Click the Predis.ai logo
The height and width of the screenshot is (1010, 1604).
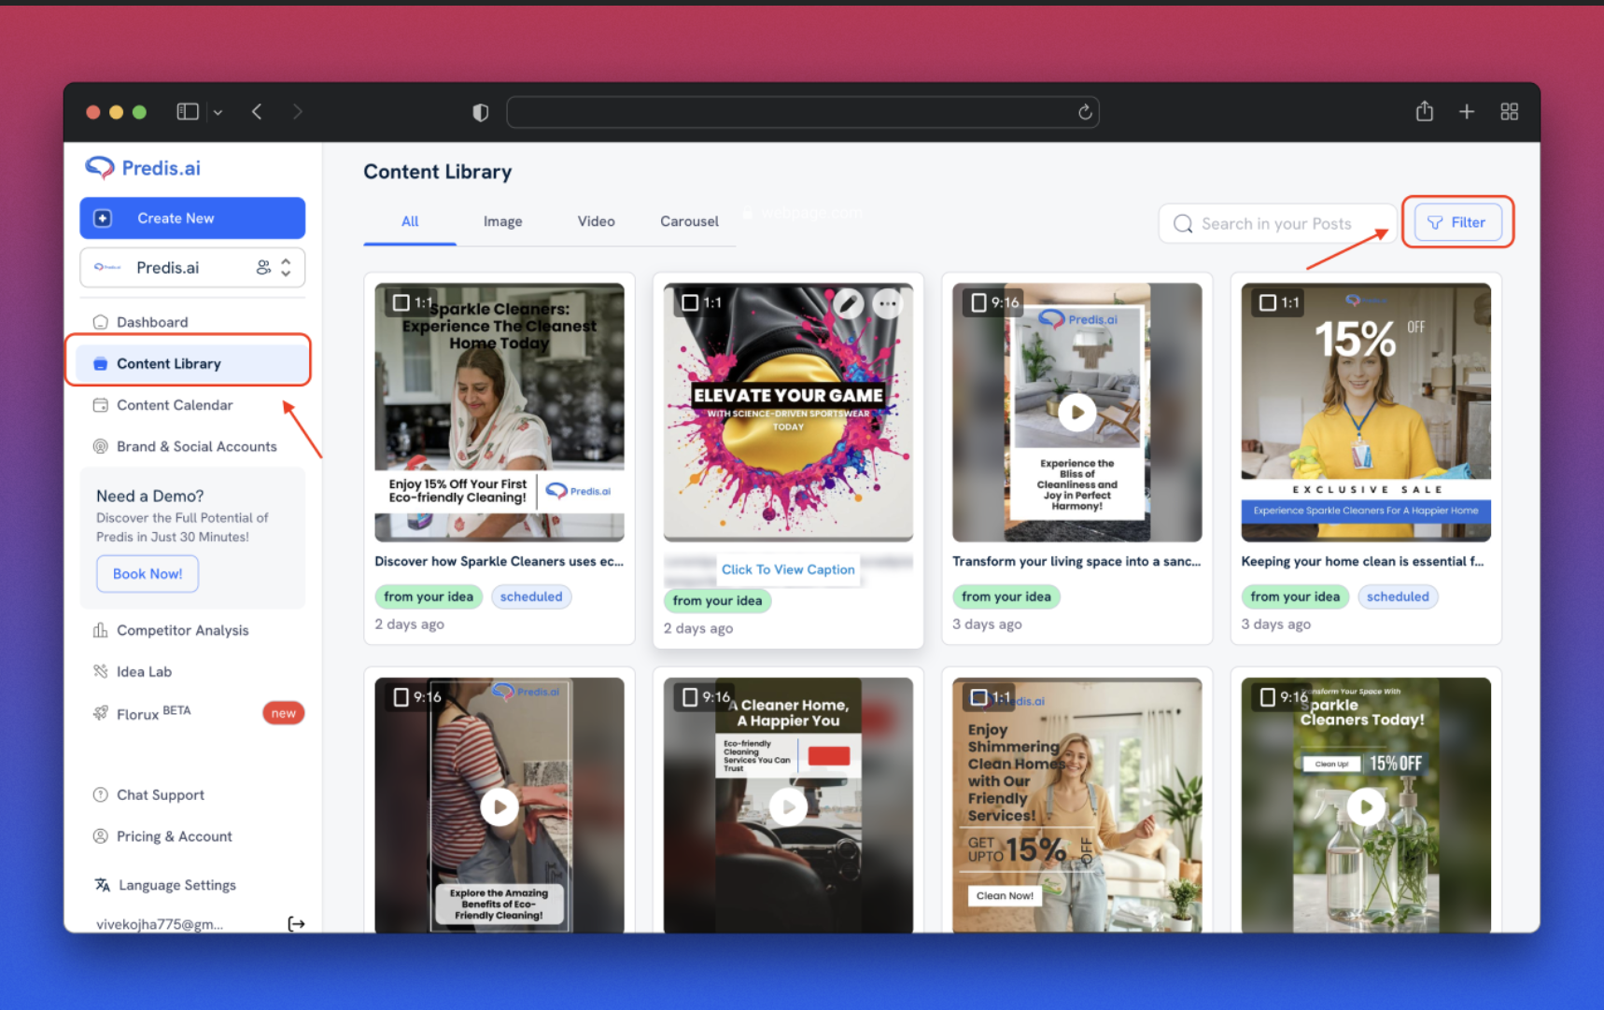(143, 167)
